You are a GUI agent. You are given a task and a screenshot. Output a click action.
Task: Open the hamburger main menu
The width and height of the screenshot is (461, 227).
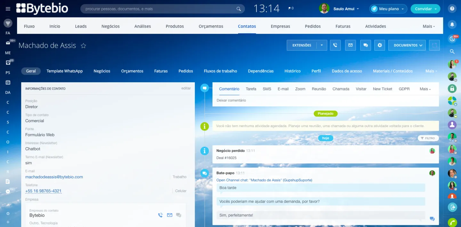[x=8, y=9]
